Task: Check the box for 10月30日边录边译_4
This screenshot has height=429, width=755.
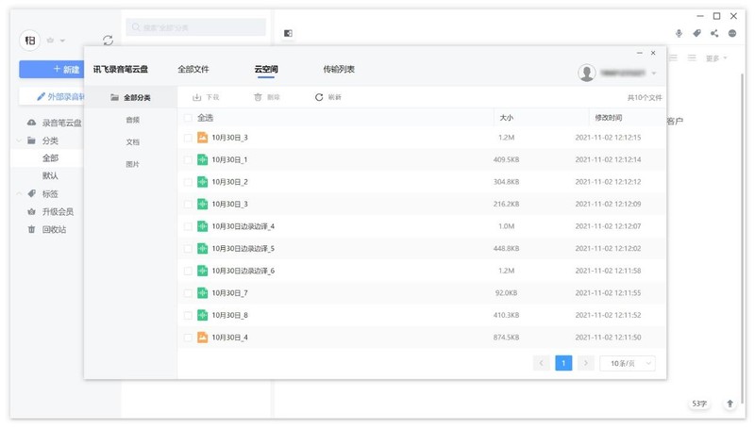Action: pyautogui.click(x=188, y=226)
